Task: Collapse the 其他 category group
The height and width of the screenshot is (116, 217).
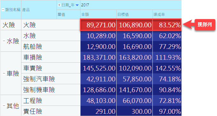Action: pyautogui.click(x=4, y=106)
